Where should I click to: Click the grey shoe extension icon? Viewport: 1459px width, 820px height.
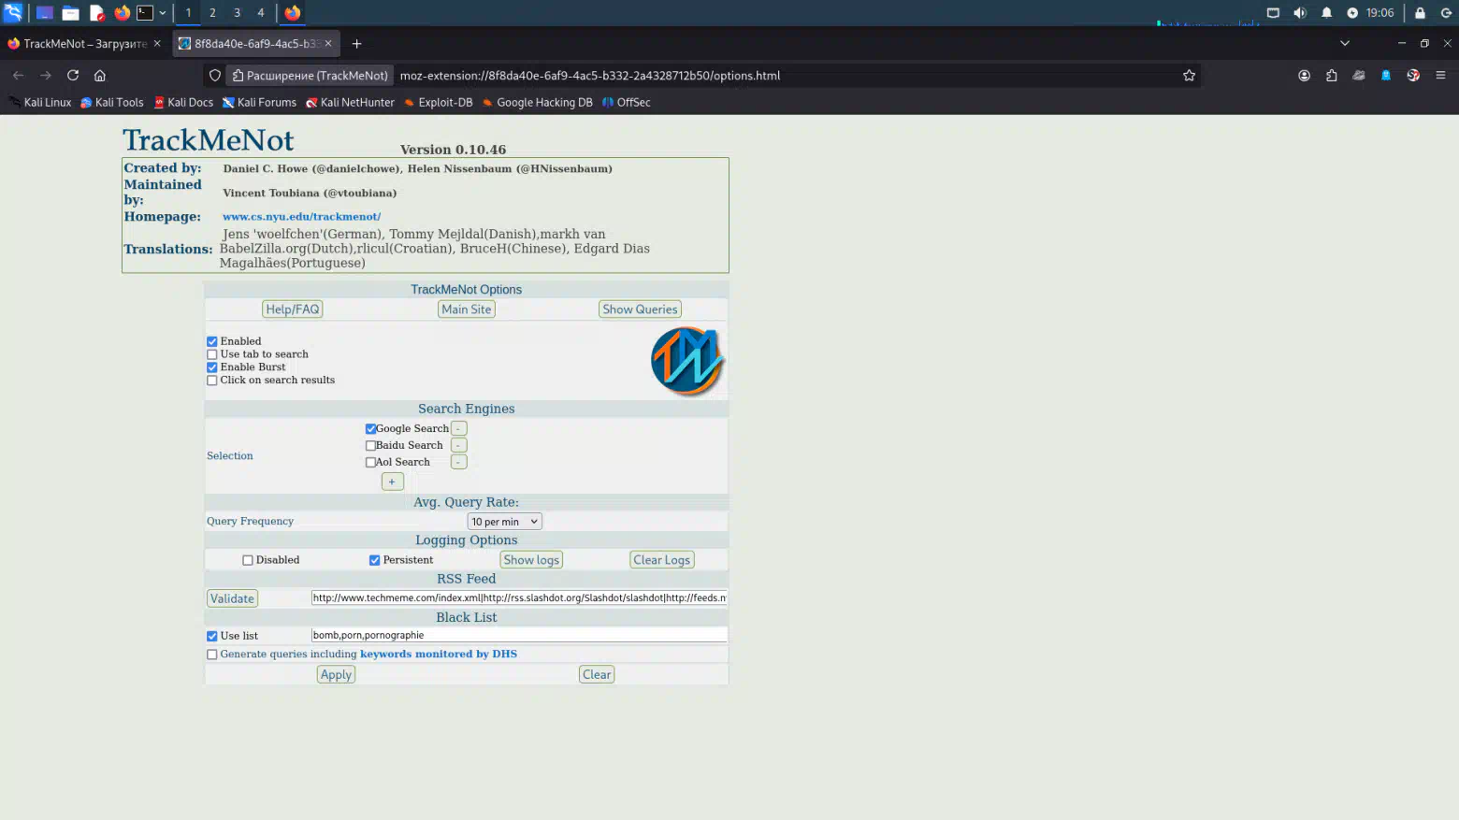click(x=1359, y=76)
